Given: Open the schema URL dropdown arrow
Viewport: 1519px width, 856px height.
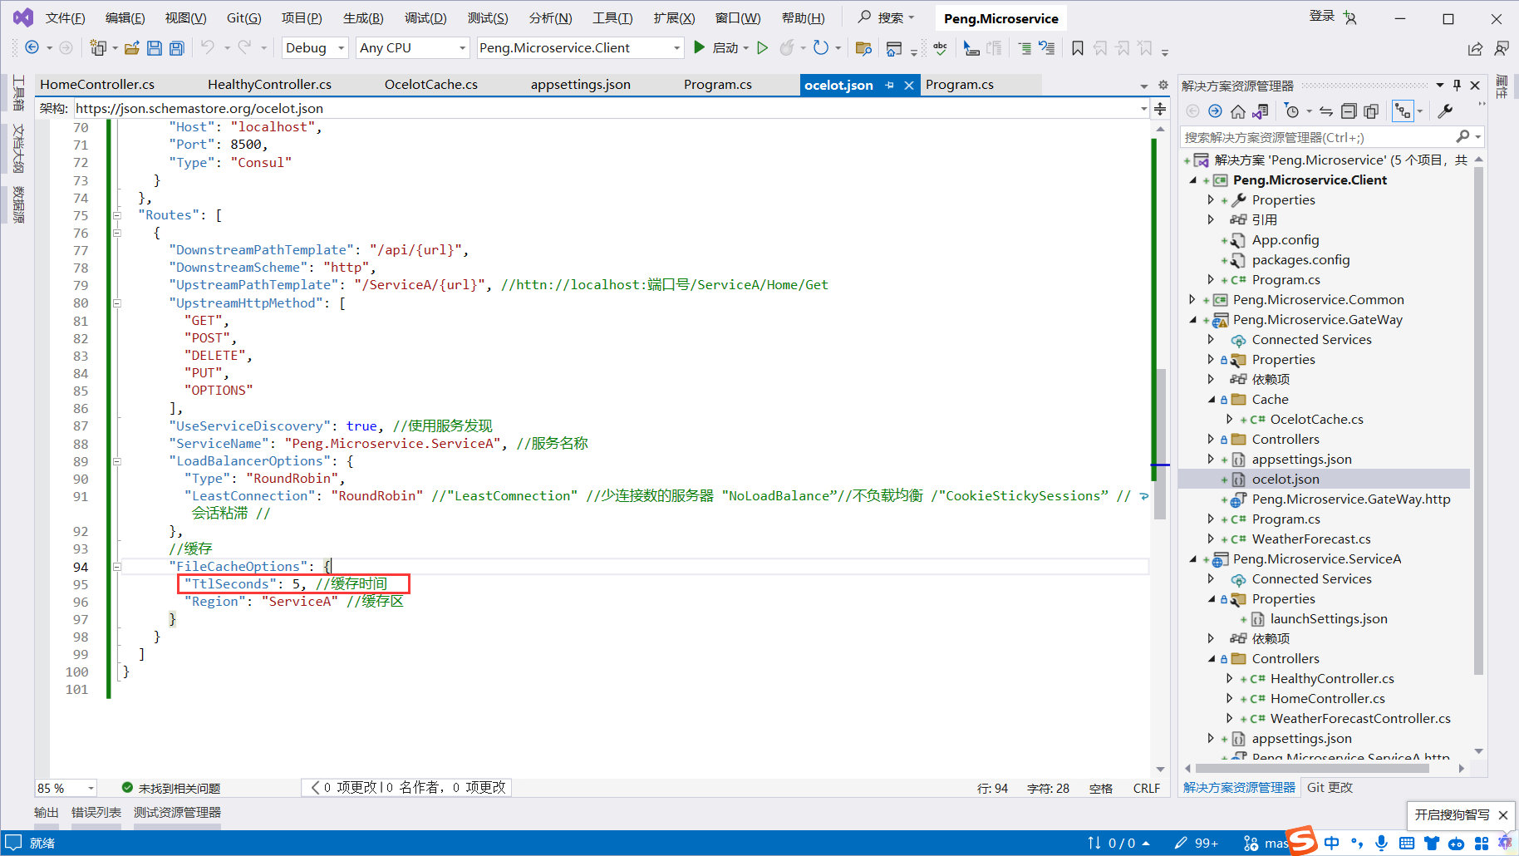Looking at the screenshot, I should 1143,108.
